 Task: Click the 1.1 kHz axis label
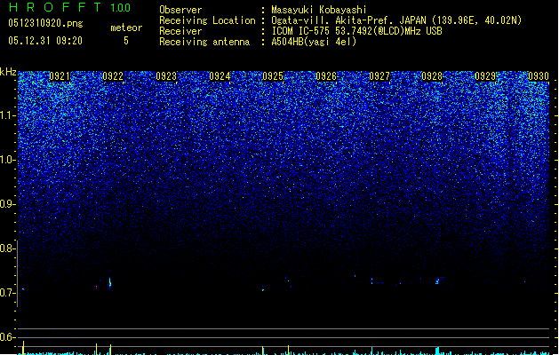tap(7, 115)
